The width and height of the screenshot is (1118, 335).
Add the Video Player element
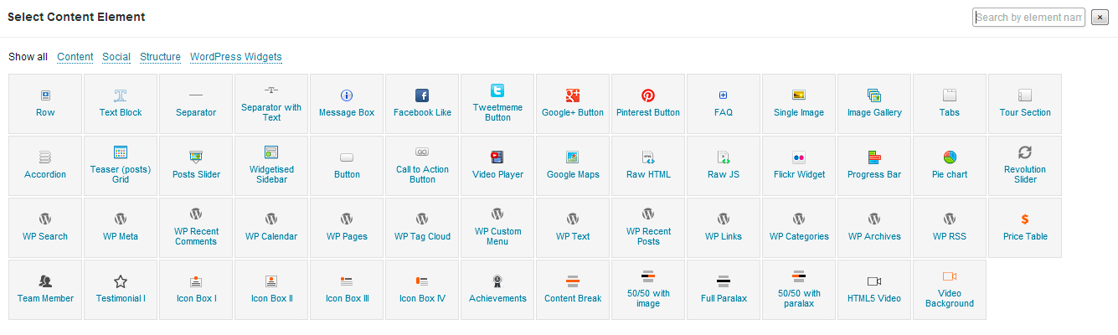(497, 166)
